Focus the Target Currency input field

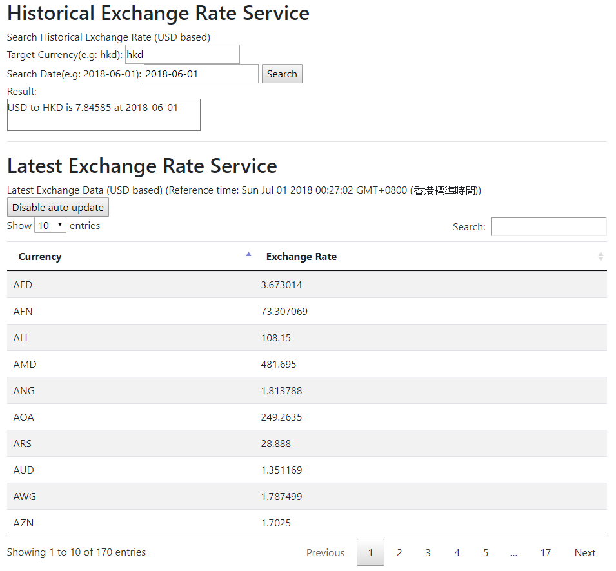pyautogui.click(x=183, y=54)
